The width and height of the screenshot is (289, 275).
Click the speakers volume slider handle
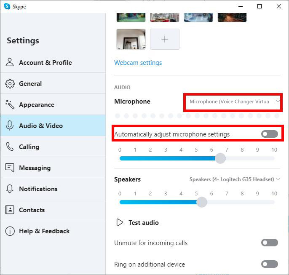[x=202, y=202]
